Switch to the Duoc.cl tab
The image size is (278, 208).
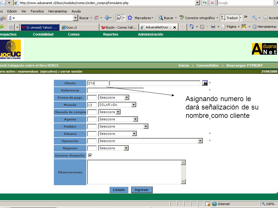pyautogui.click(x=80, y=27)
